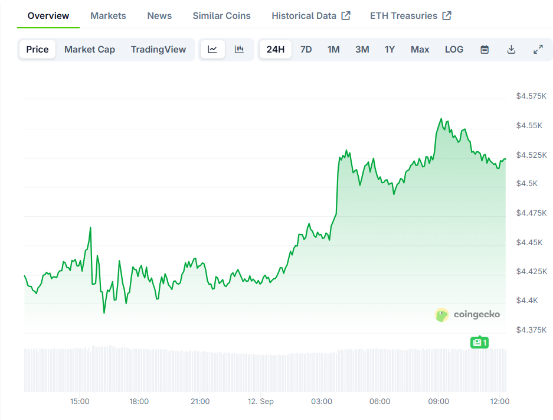Toggle the TradingView chart option
Image resolution: width=553 pixels, height=420 pixels.
pos(158,49)
